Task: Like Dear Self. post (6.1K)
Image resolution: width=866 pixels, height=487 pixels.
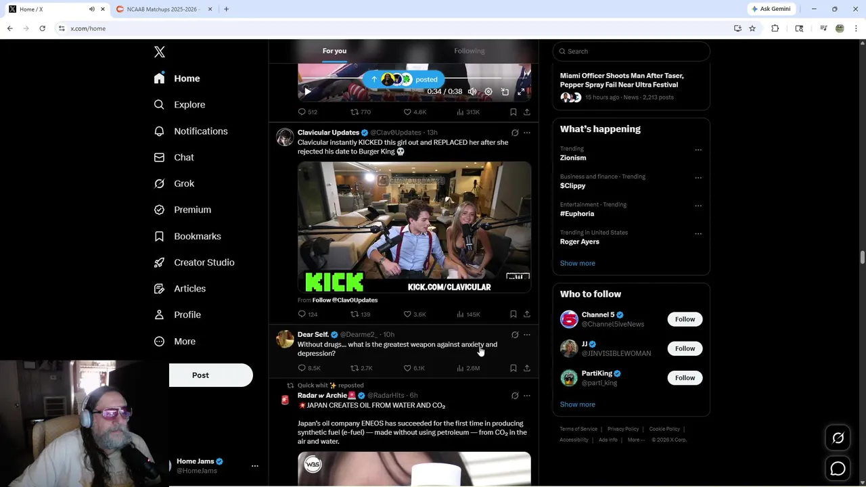Action: (x=414, y=369)
